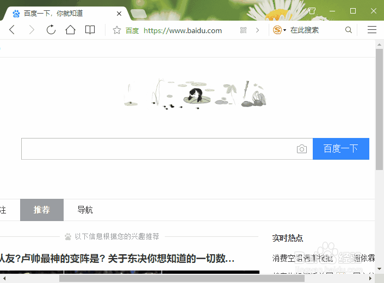Open the skin shirt icon in title bar
The height and width of the screenshot is (283, 384).
312,11
